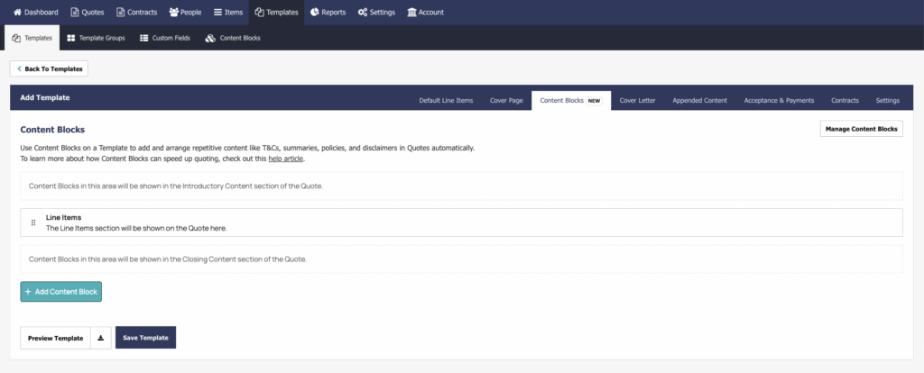This screenshot has width=924, height=373.
Task: Click the Save Template button
Action: tap(145, 338)
